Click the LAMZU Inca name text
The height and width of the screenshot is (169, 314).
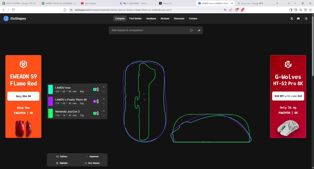pos(63,88)
